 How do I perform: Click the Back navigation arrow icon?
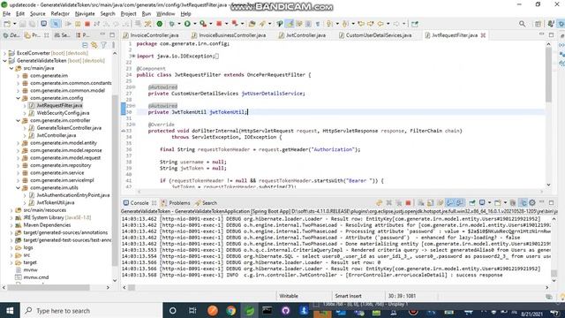click(380, 24)
